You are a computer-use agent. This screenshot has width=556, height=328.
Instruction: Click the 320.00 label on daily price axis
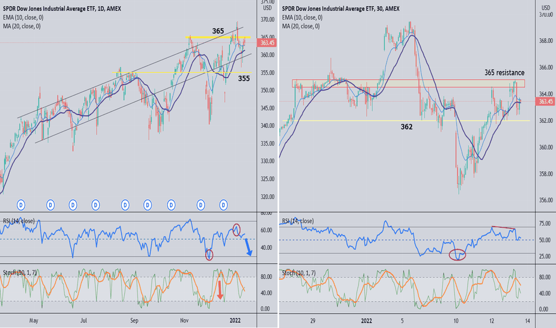point(268,196)
